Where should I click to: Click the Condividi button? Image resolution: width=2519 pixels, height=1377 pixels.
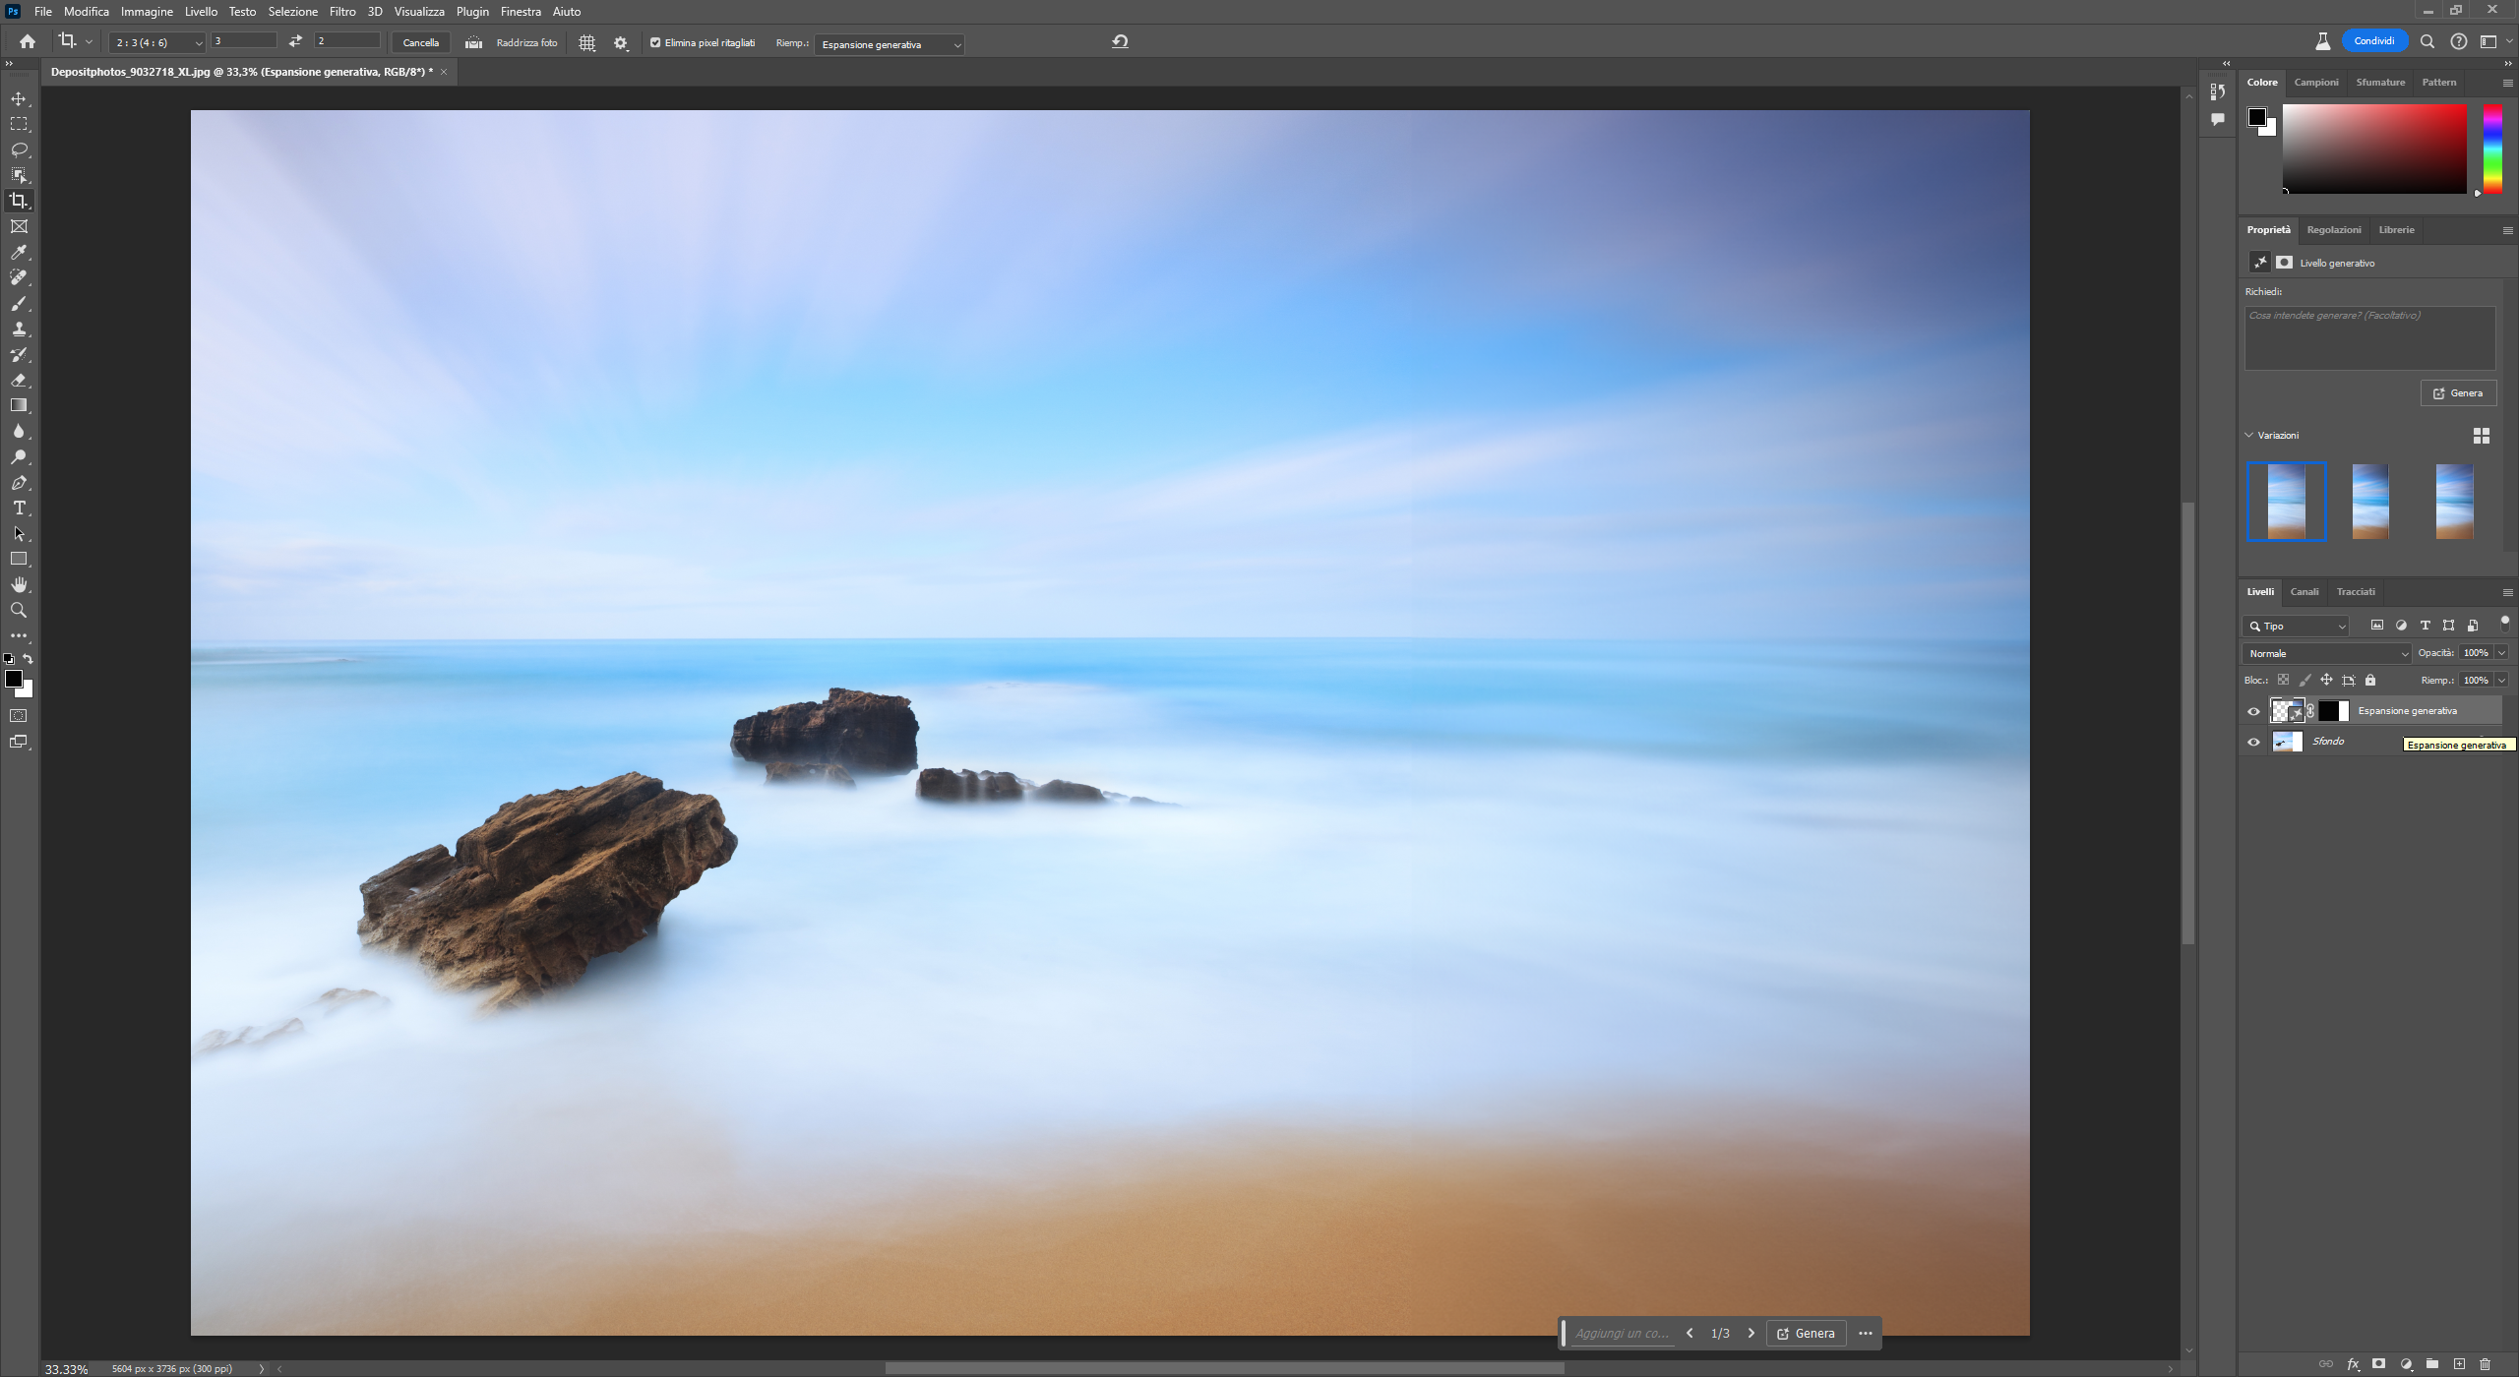[x=2373, y=41]
